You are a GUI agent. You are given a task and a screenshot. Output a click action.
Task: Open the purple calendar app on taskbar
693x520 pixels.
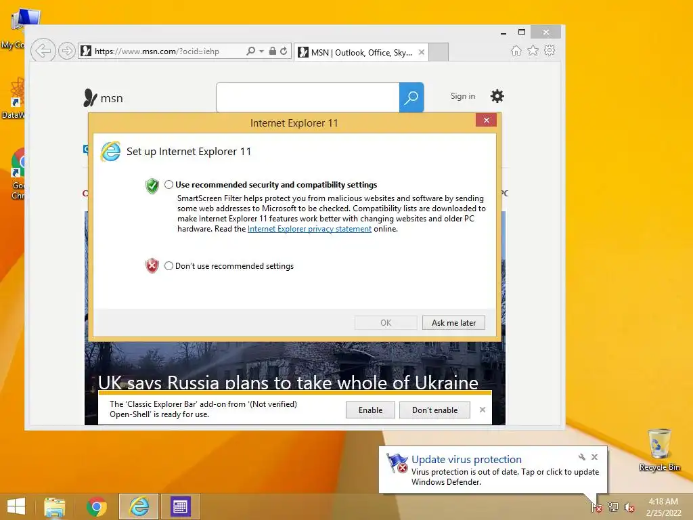pos(180,506)
